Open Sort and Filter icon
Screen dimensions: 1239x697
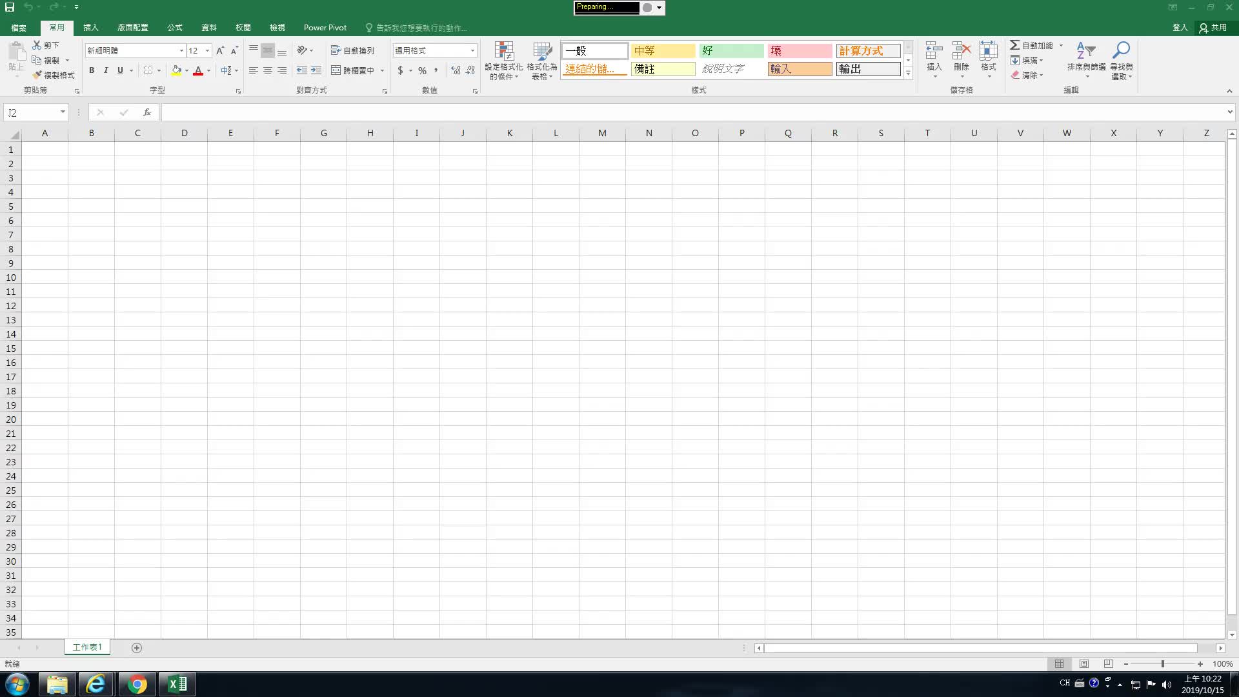coord(1086,51)
